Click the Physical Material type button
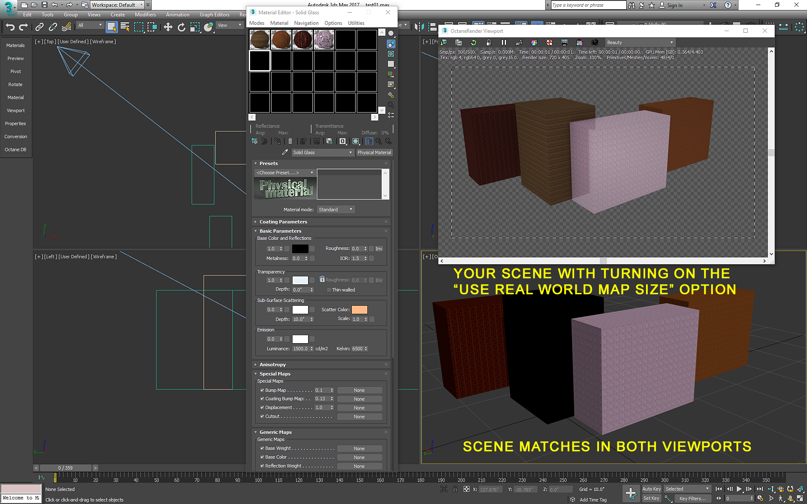Screen dimensions: 807x504 374,152
